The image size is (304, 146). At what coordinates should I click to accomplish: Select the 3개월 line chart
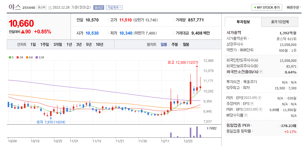(58, 44)
